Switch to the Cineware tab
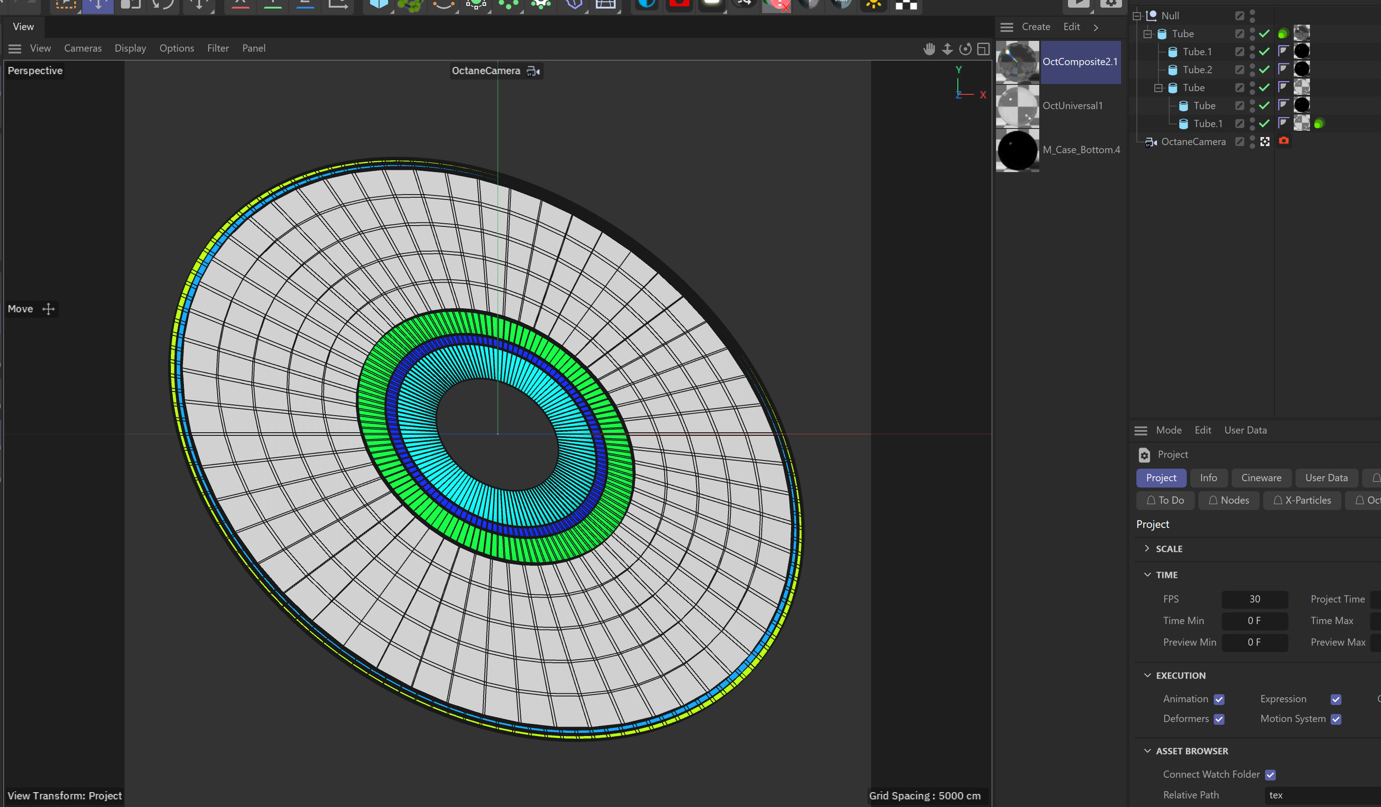The image size is (1381, 807). click(x=1260, y=477)
